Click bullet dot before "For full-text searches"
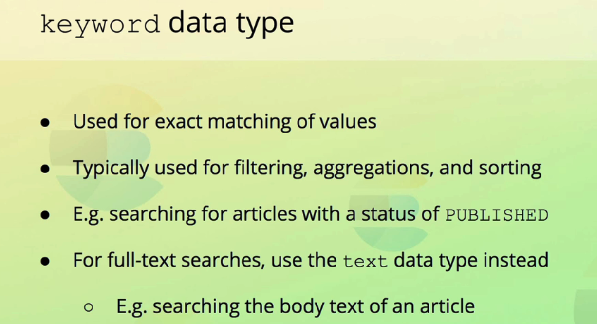 pyautogui.click(x=45, y=262)
